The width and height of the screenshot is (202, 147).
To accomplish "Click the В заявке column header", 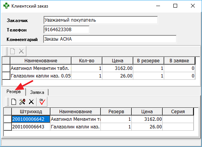I will point(179,61).
